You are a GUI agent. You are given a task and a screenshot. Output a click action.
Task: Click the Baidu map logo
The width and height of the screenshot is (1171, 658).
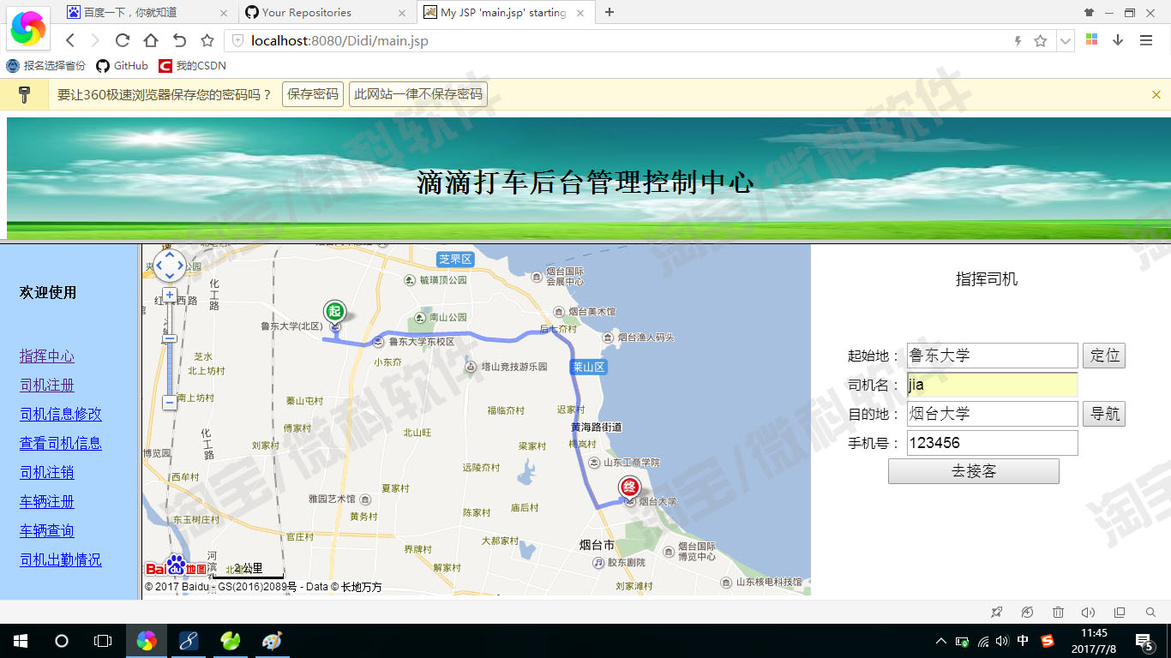point(176,565)
